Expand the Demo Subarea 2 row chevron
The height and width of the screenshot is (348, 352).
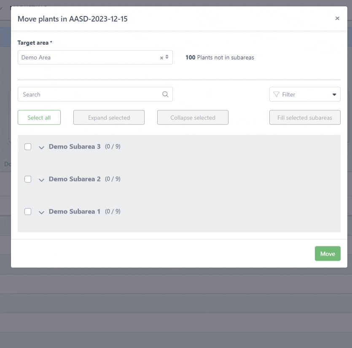[x=41, y=180]
